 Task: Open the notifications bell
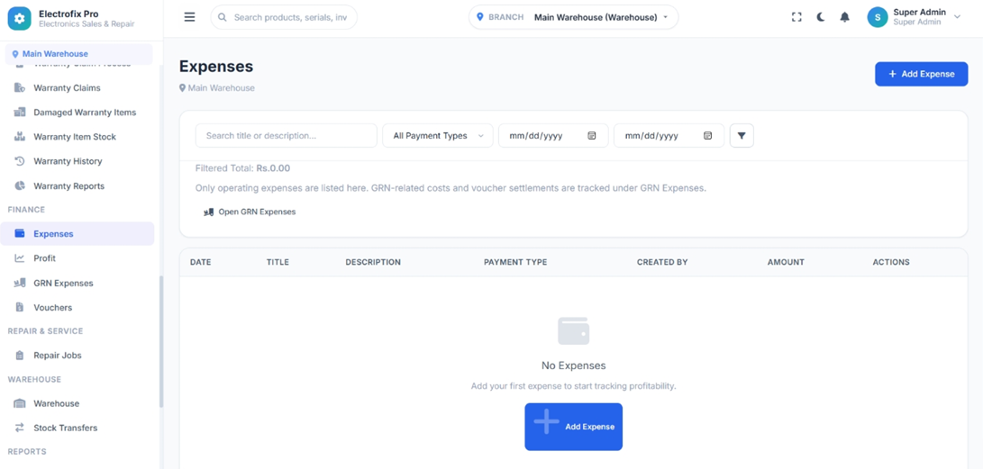pos(844,17)
